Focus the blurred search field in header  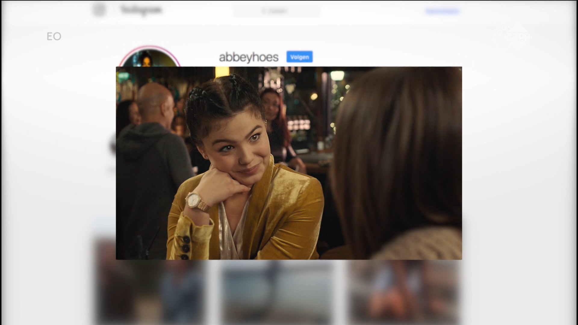276,11
